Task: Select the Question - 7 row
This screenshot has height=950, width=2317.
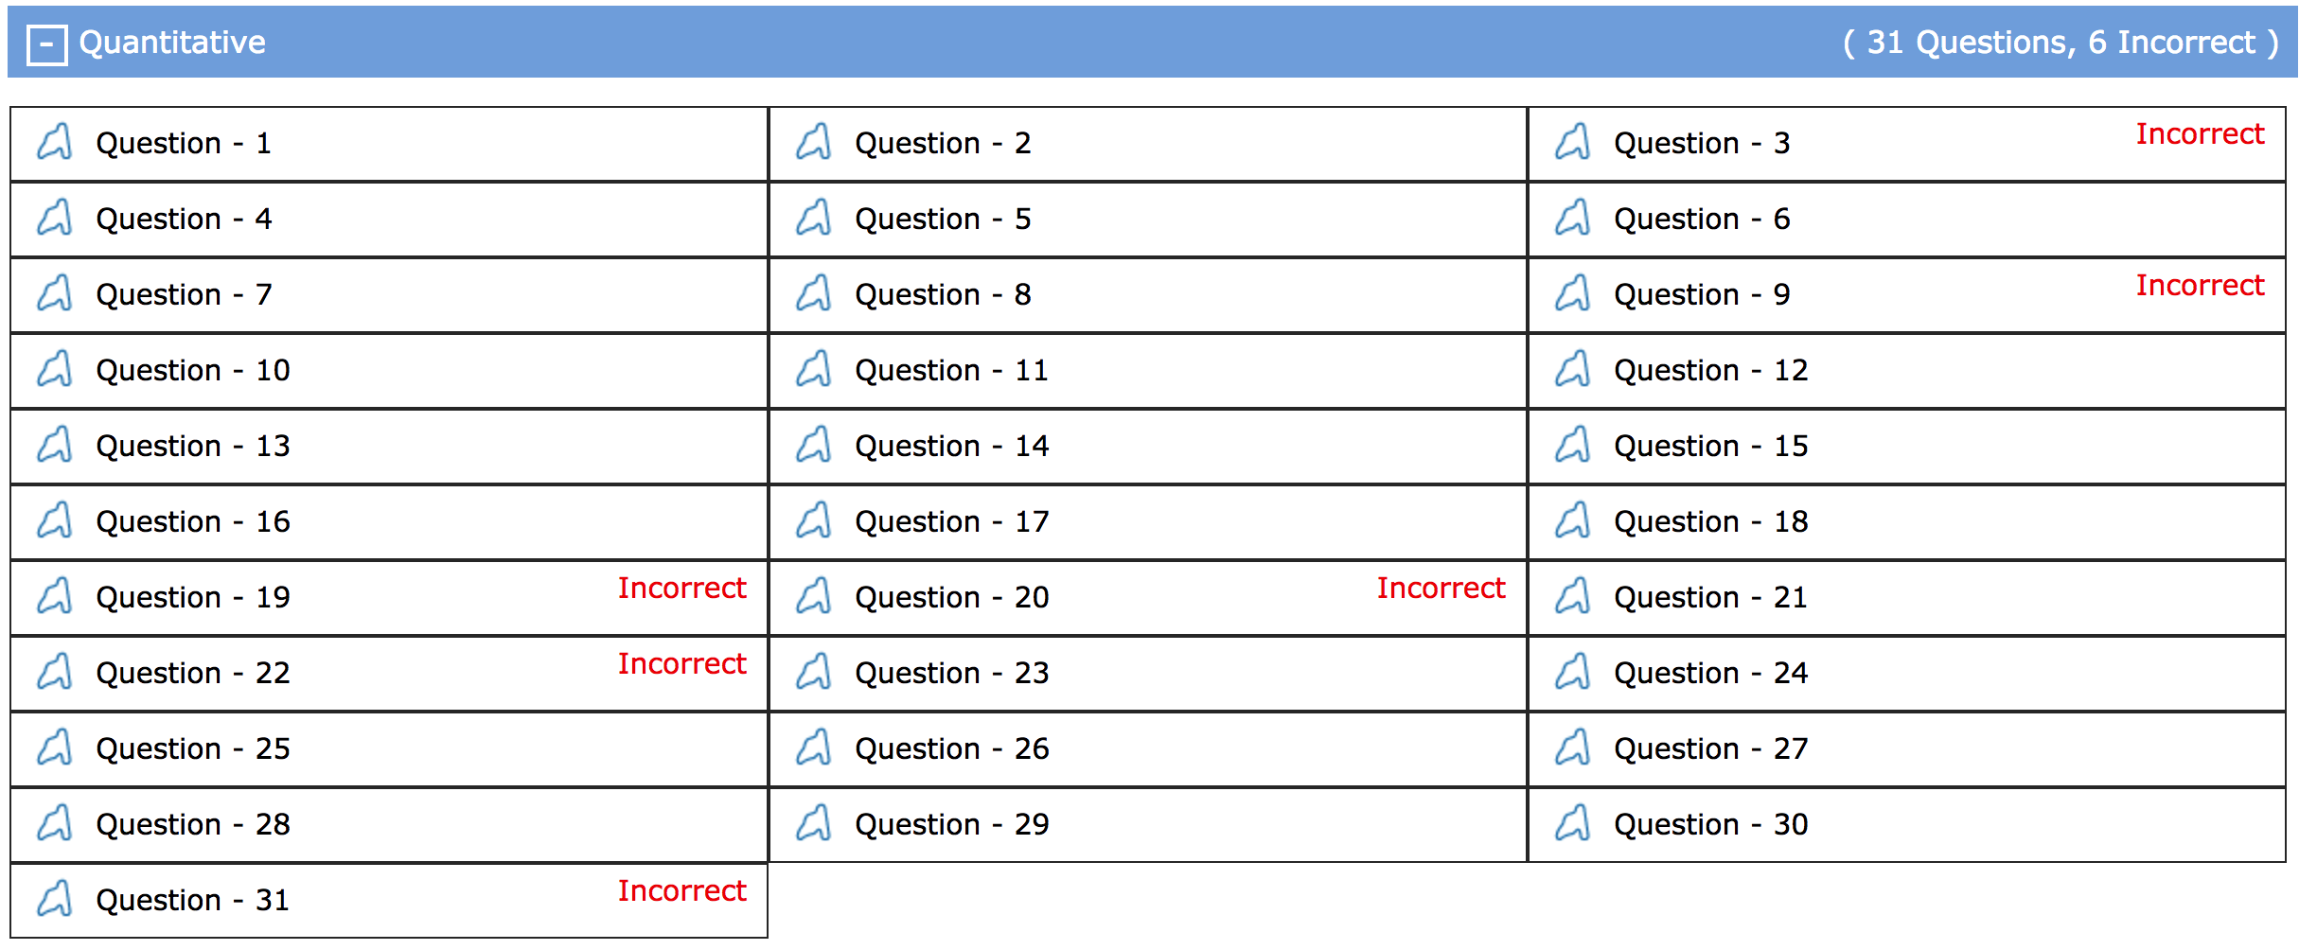Action: [184, 295]
